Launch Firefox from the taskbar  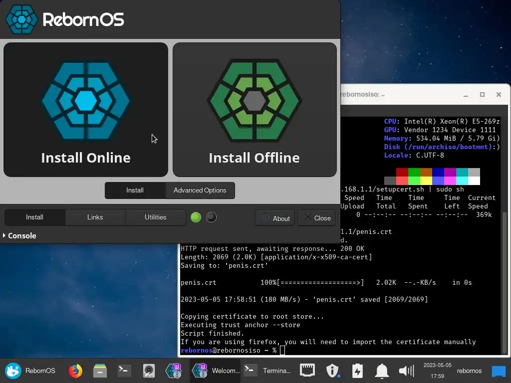pyautogui.click(x=75, y=371)
